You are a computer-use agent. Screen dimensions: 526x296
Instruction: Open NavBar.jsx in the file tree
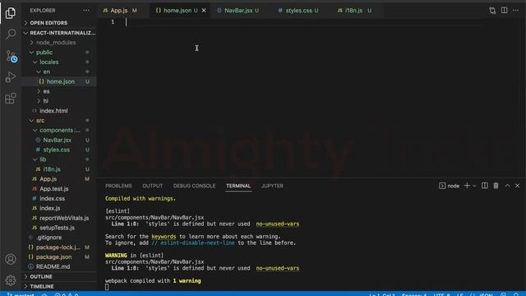tap(59, 140)
